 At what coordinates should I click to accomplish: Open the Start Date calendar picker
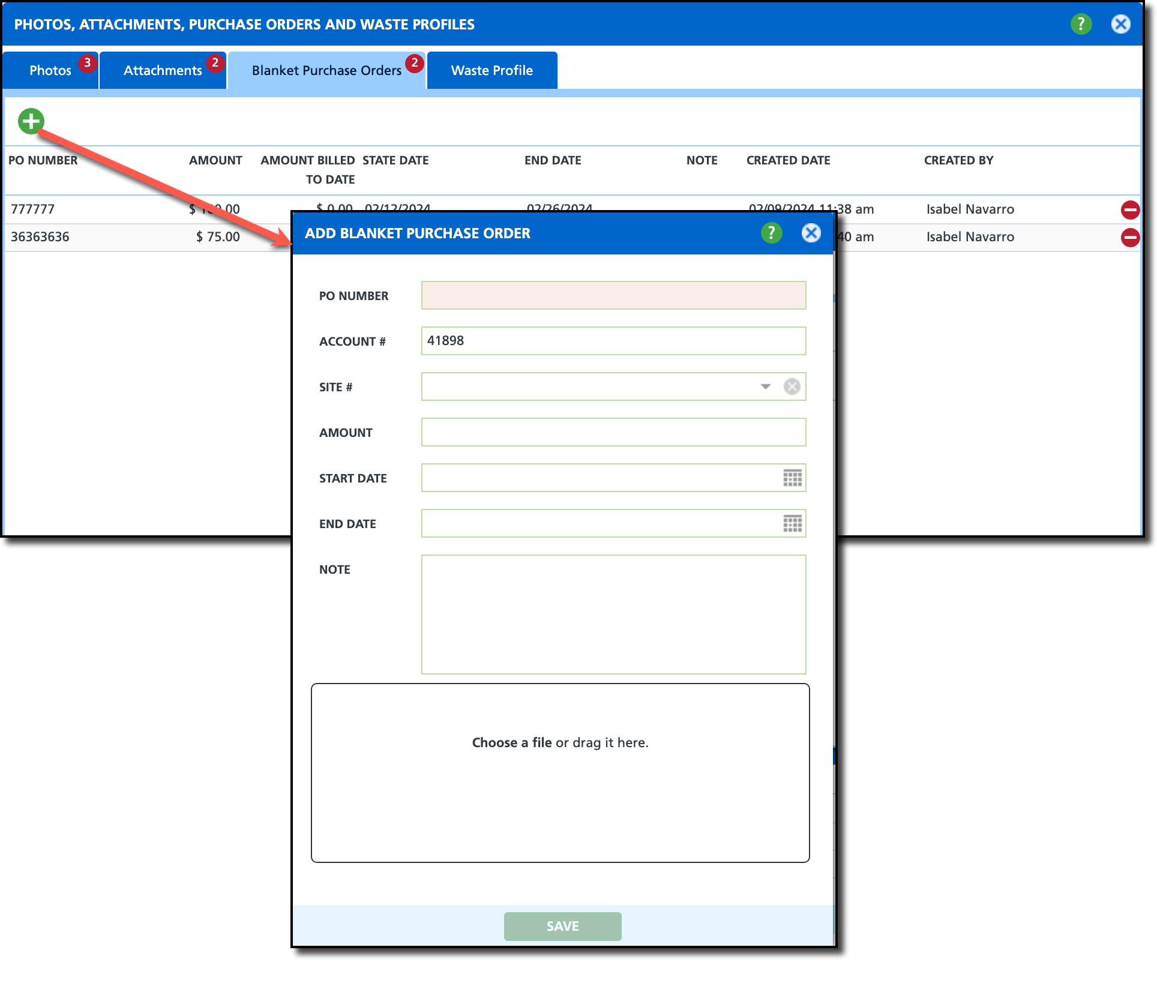tap(792, 478)
